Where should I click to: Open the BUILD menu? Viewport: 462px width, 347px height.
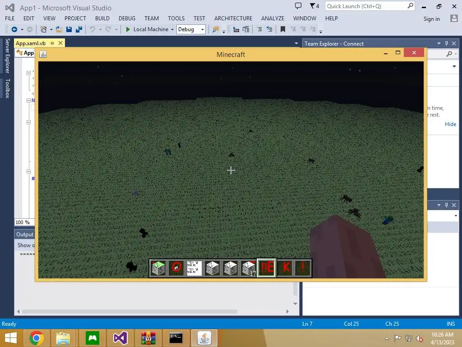click(x=102, y=18)
